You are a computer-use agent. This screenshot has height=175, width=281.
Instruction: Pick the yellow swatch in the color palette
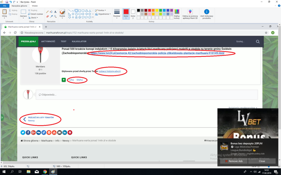157,10
